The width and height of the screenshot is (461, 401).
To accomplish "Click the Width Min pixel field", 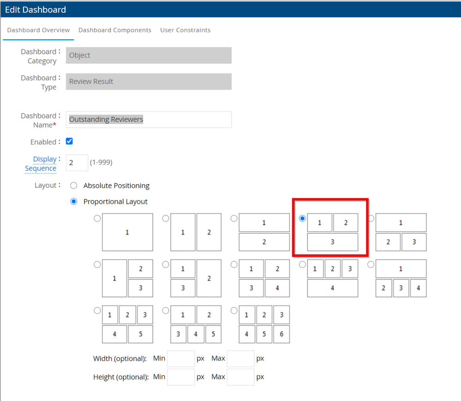I will [181, 359].
